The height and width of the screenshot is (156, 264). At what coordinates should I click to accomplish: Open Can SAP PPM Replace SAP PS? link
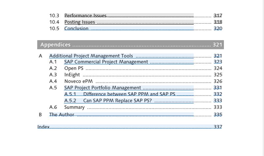point(129,100)
